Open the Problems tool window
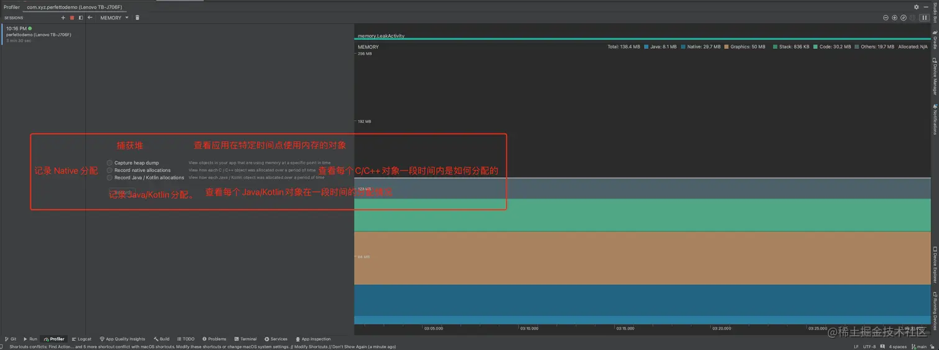The image size is (939, 350). coord(214,339)
